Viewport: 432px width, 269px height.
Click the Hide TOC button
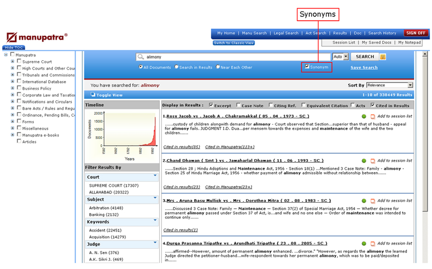14,48
